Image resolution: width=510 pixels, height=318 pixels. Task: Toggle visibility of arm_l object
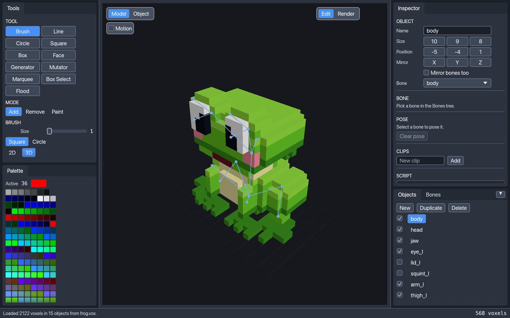tap(399, 284)
